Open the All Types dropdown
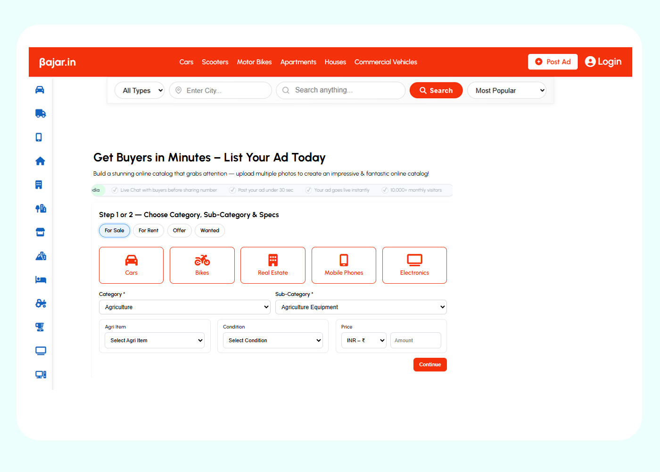The height and width of the screenshot is (472, 660). pos(139,90)
